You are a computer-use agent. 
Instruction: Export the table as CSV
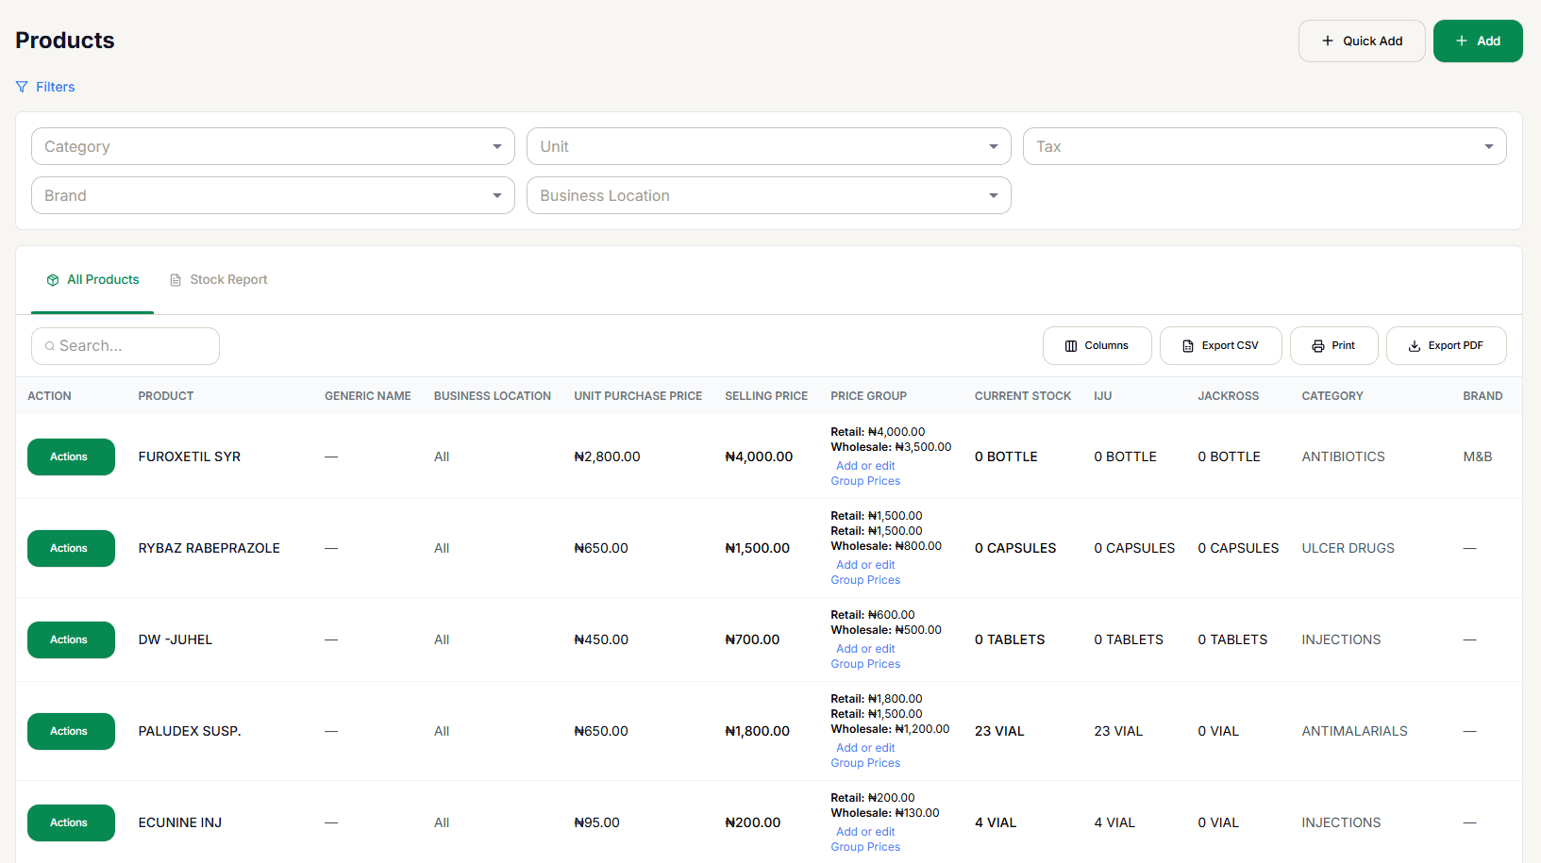click(1220, 346)
